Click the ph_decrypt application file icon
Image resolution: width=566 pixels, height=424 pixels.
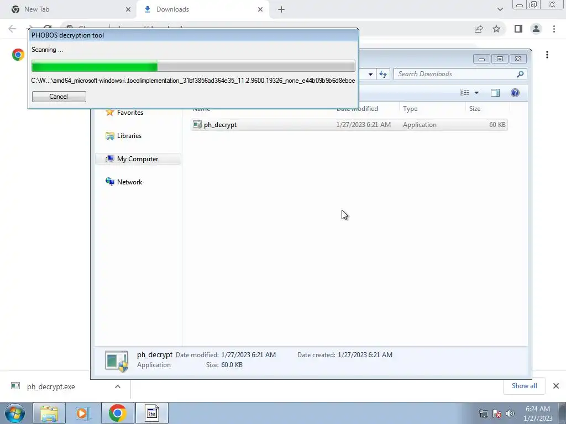pyautogui.click(x=197, y=125)
